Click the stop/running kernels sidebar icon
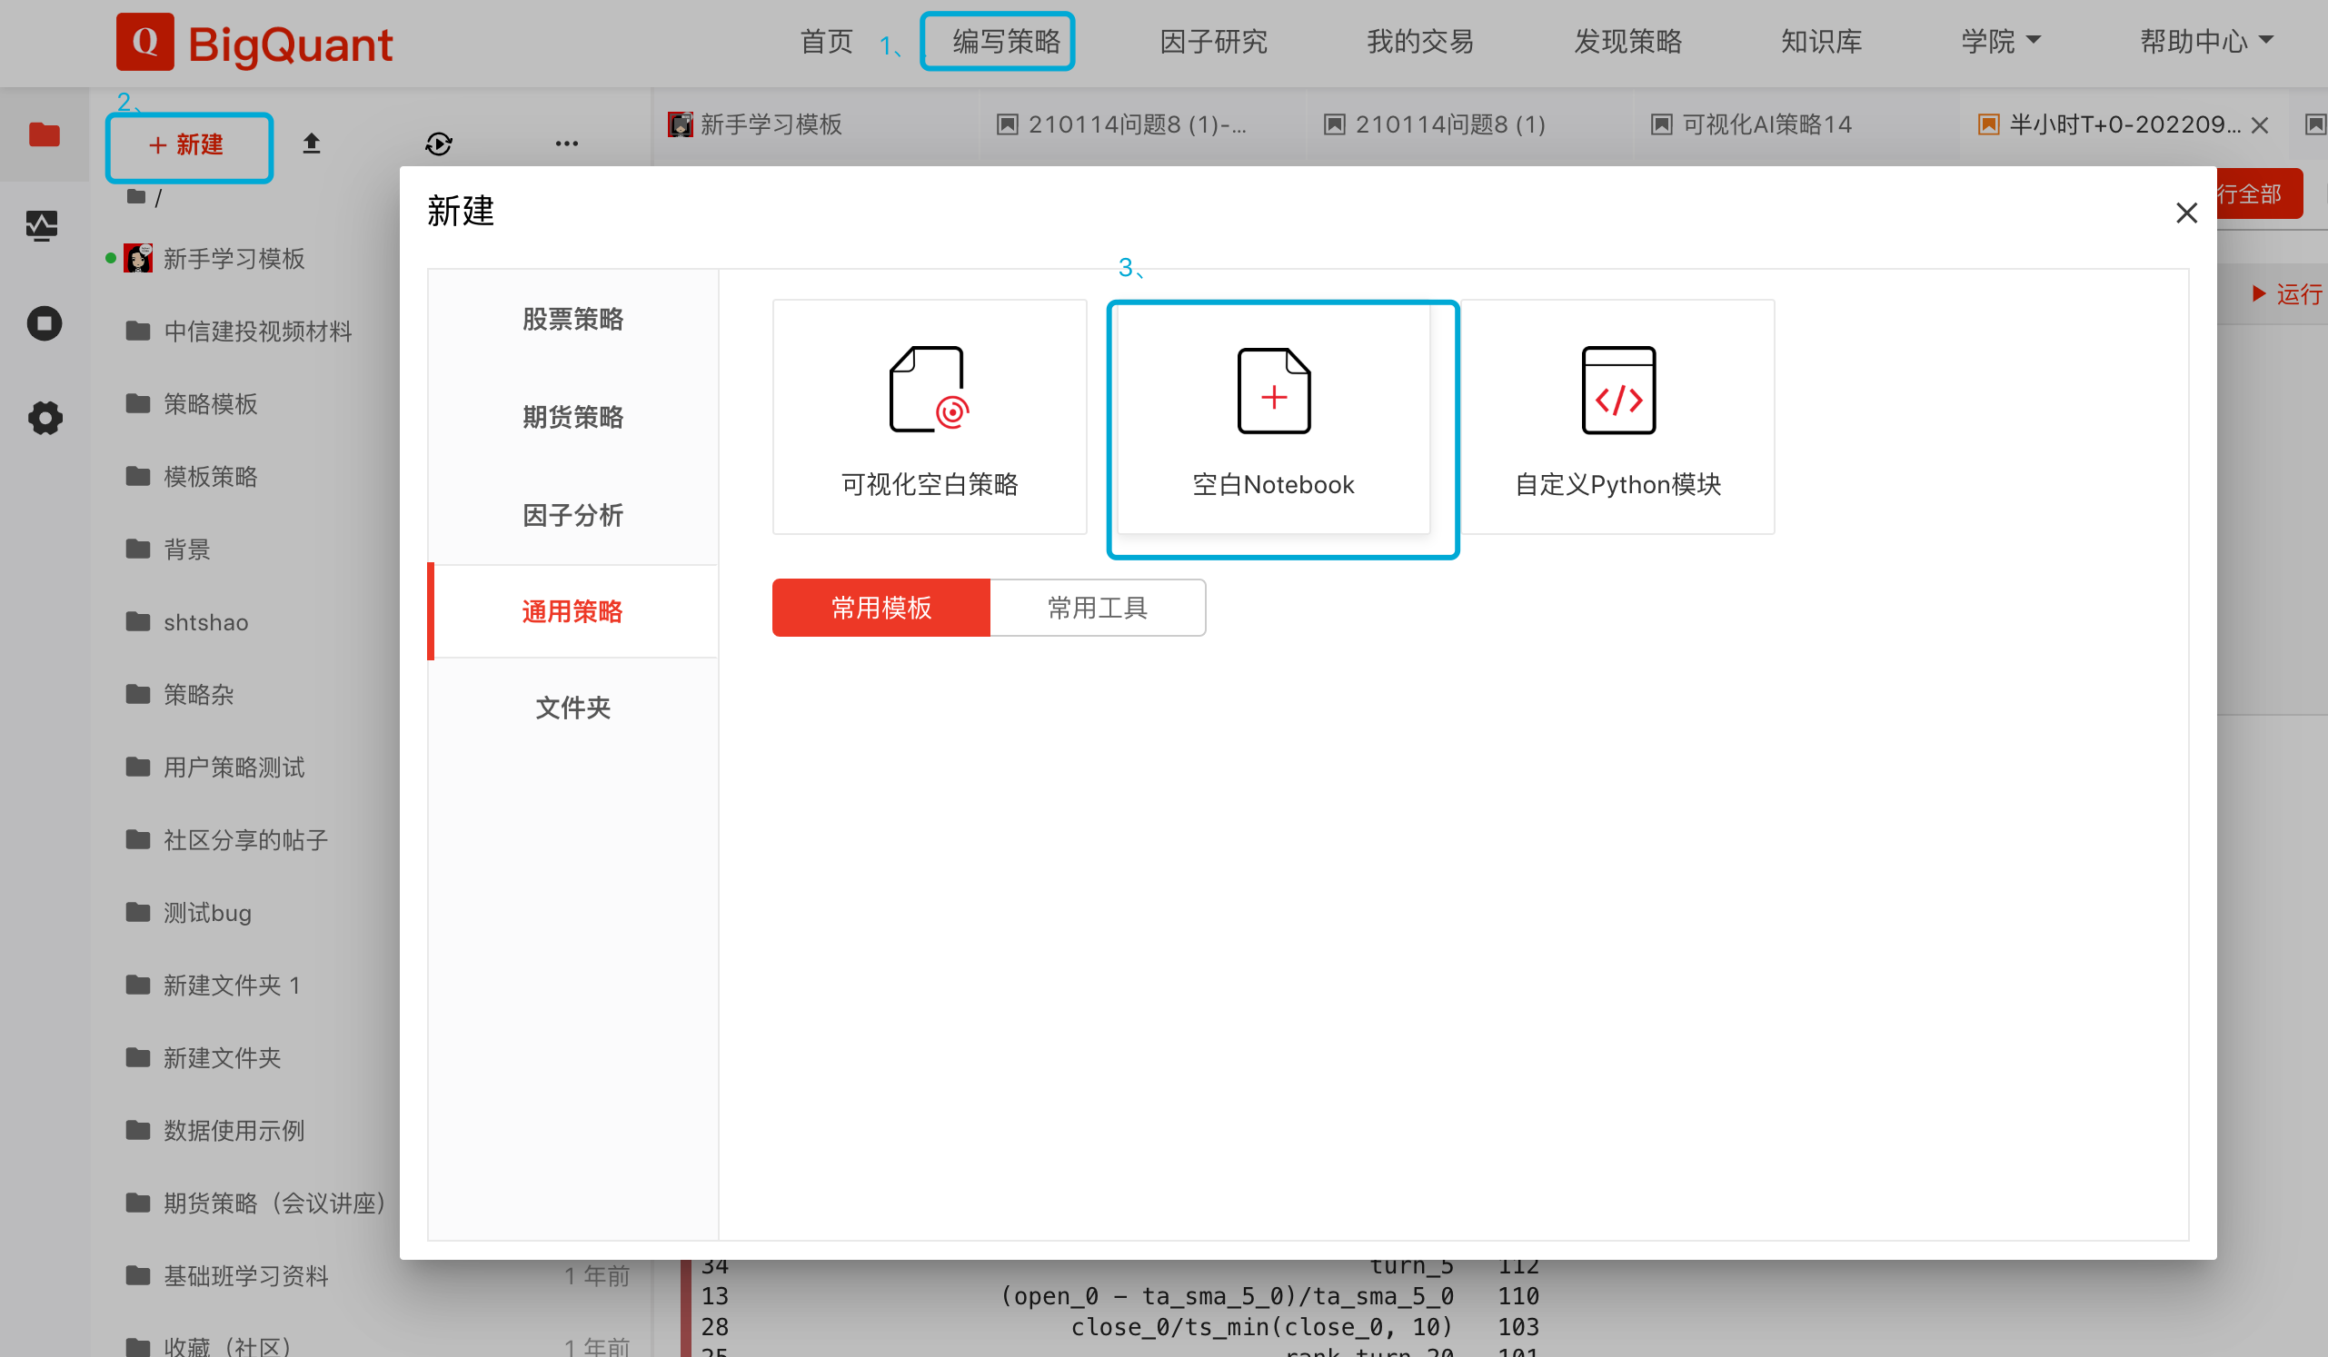The image size is (2328, 1357). point(44,324)
